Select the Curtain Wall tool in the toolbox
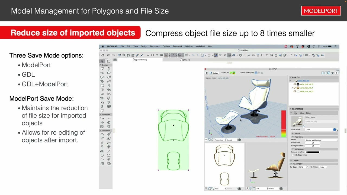Viewport: 347px width, 195px height. pos(102,86)
